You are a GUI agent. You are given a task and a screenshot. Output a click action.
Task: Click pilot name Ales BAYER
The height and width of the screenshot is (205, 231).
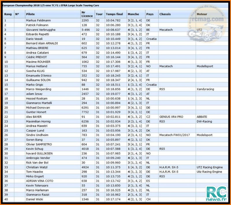[34, 117]
